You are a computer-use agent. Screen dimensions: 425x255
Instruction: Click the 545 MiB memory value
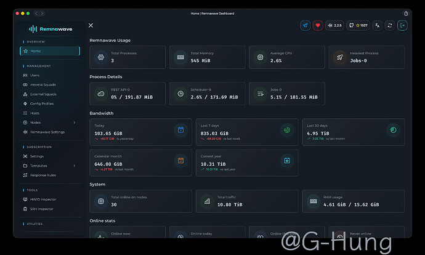[200, 61]
